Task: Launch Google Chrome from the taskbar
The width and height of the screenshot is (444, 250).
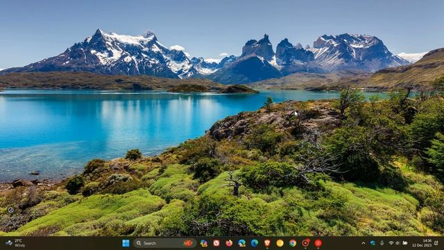Action: tap(293, 243)
